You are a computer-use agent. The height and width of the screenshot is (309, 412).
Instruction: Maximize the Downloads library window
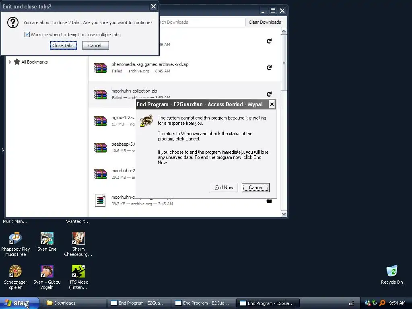[x=273, y=11]
